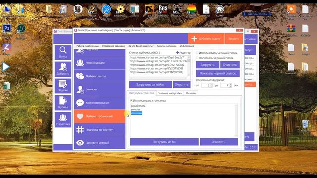
Task: Open the Recycle Bin on desktop
Action: point(305,124)
